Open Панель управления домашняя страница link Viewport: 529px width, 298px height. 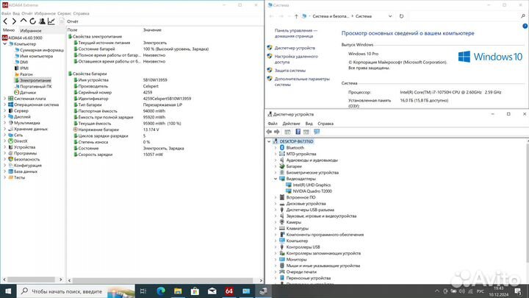coord(295,33)
